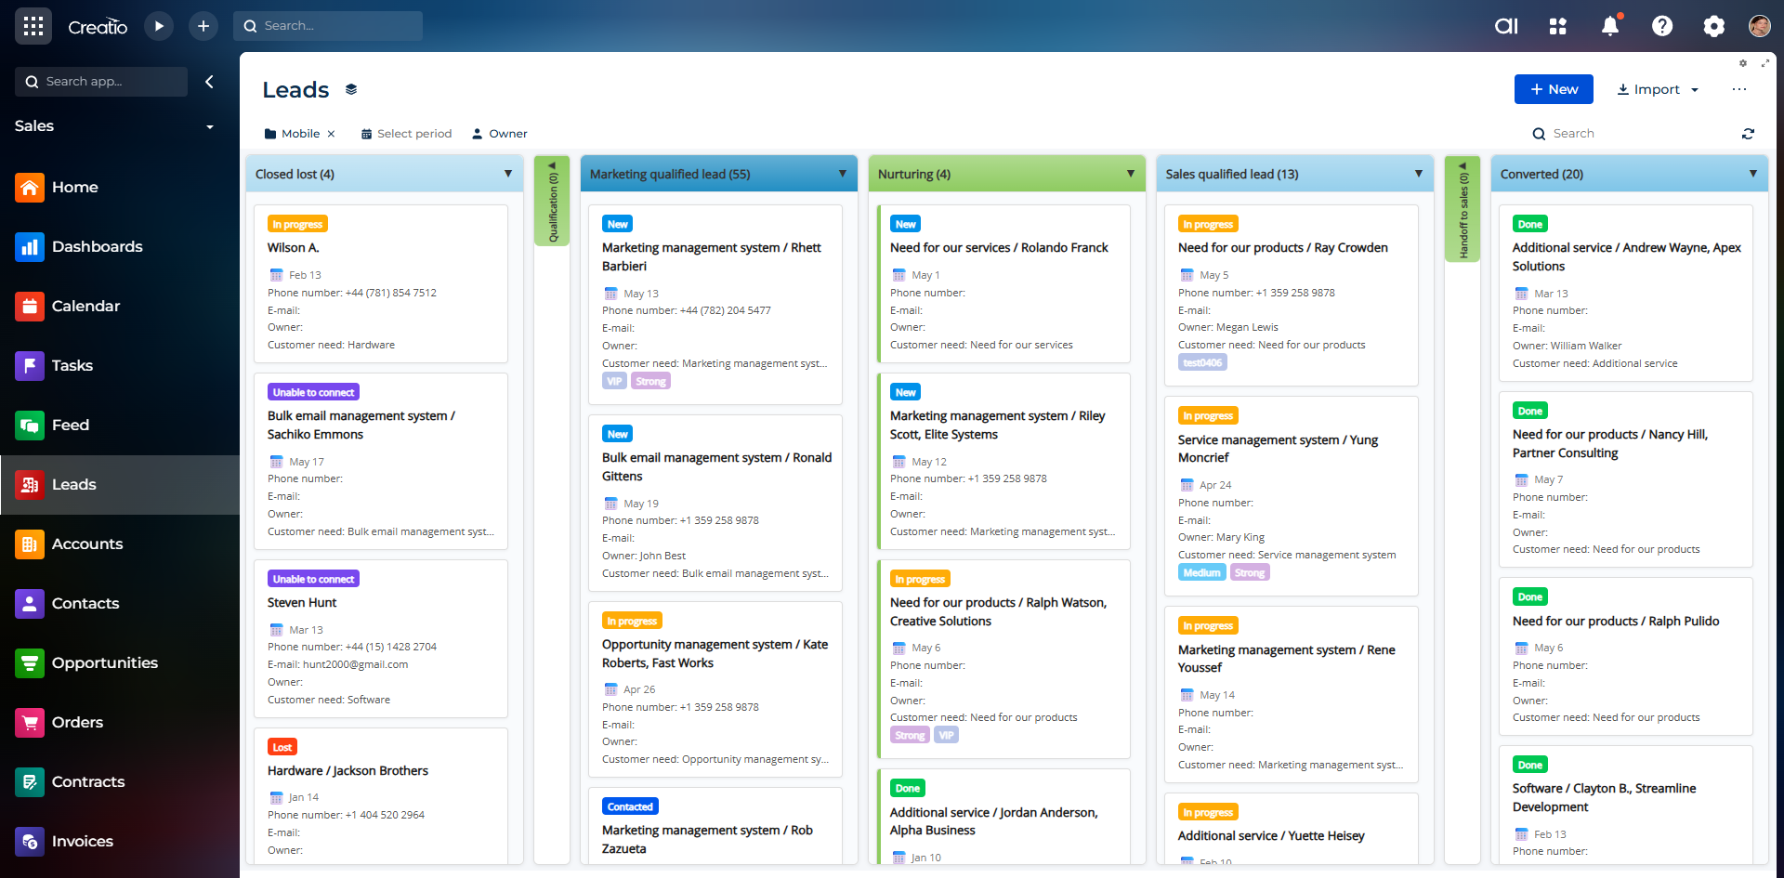1784x878 pixels.
Task: Click Select period filter
Action: pos(406,134)
